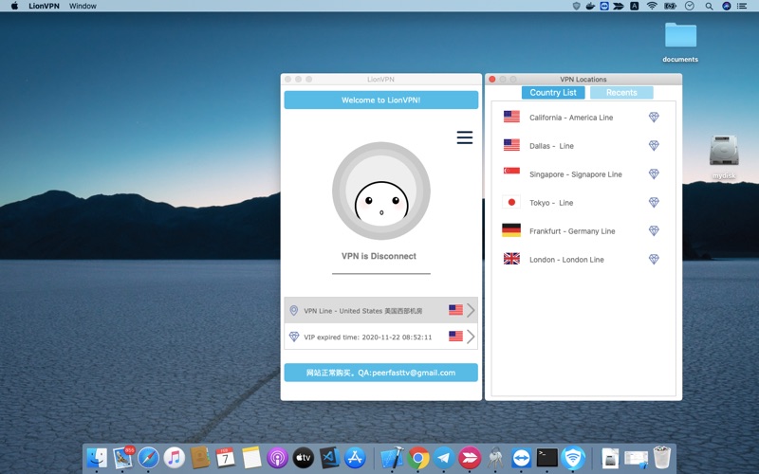This screenshot has height=474, width=759.
Task: Click the Welcome to LionVPN! banner button
Action: 381,100
